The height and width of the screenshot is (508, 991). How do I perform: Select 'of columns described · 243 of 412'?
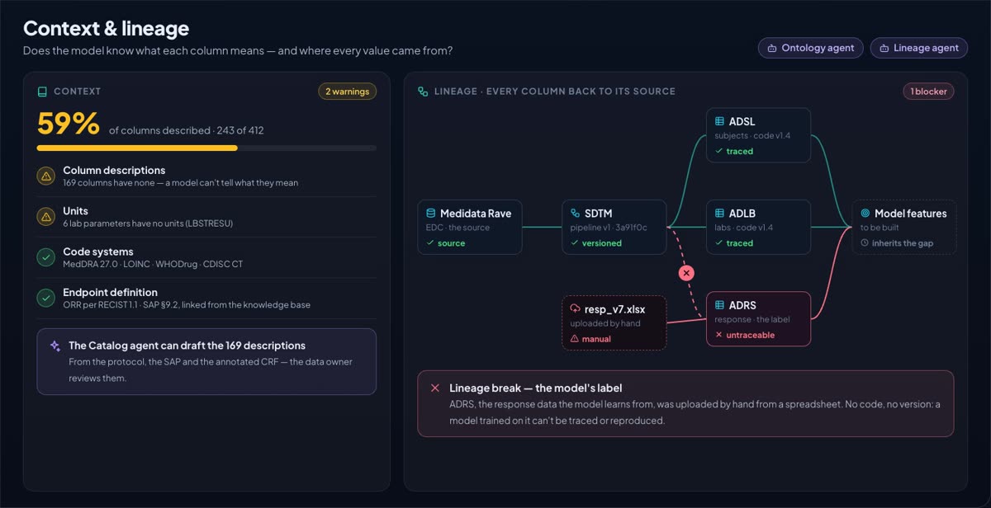[187, 130]
